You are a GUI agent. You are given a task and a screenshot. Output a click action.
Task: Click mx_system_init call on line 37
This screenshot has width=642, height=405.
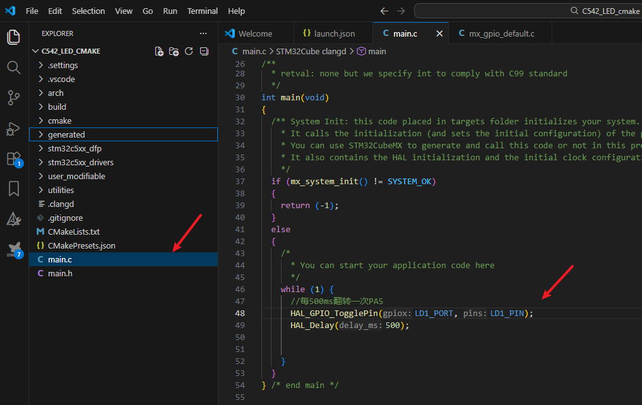(x=324, y=181)
